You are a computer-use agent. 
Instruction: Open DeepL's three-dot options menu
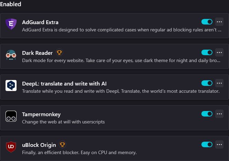point(219,83)
